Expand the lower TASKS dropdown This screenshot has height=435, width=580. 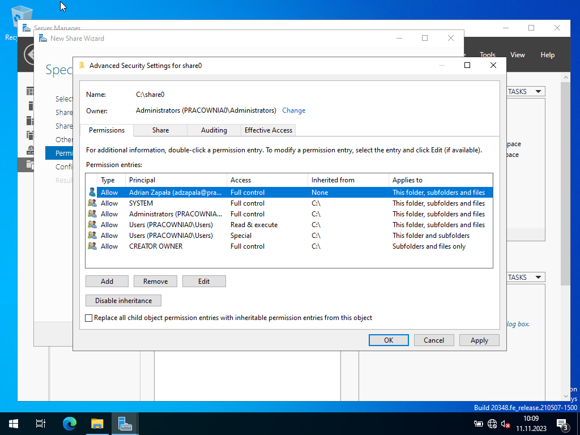pos(523,278)
